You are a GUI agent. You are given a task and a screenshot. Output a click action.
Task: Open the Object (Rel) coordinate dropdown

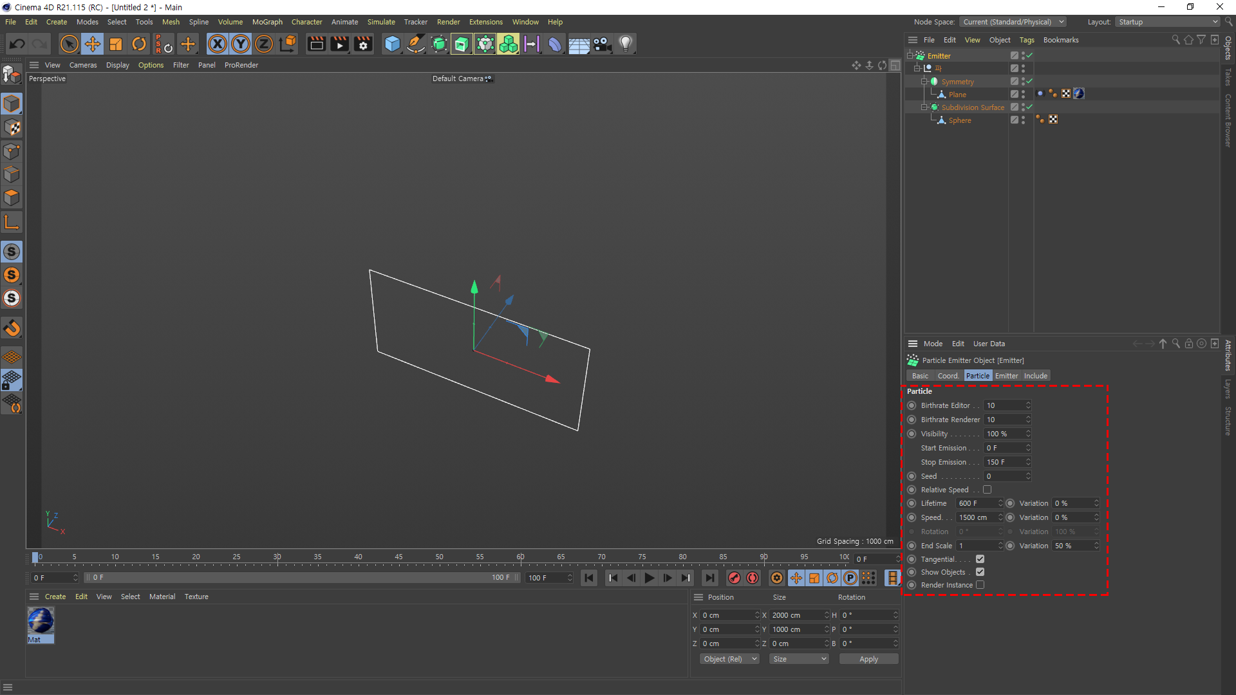[729, 659]
